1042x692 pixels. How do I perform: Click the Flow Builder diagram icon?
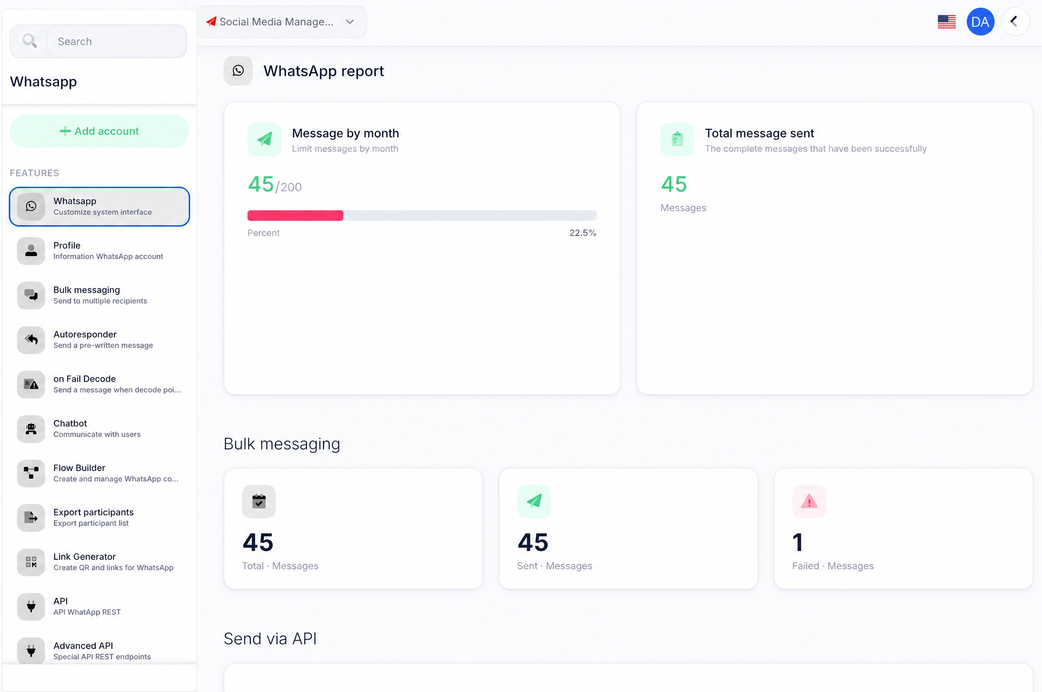[31, 473]
